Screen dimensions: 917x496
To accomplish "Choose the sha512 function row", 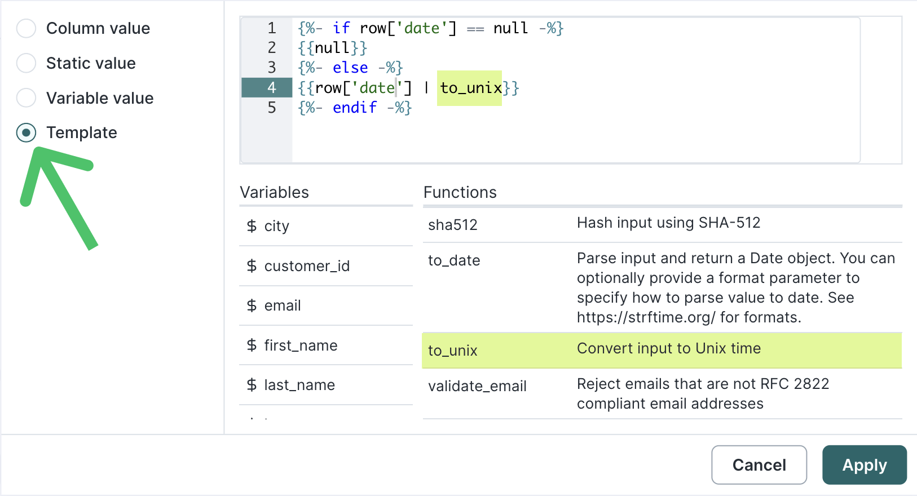I will pos(662,225).
